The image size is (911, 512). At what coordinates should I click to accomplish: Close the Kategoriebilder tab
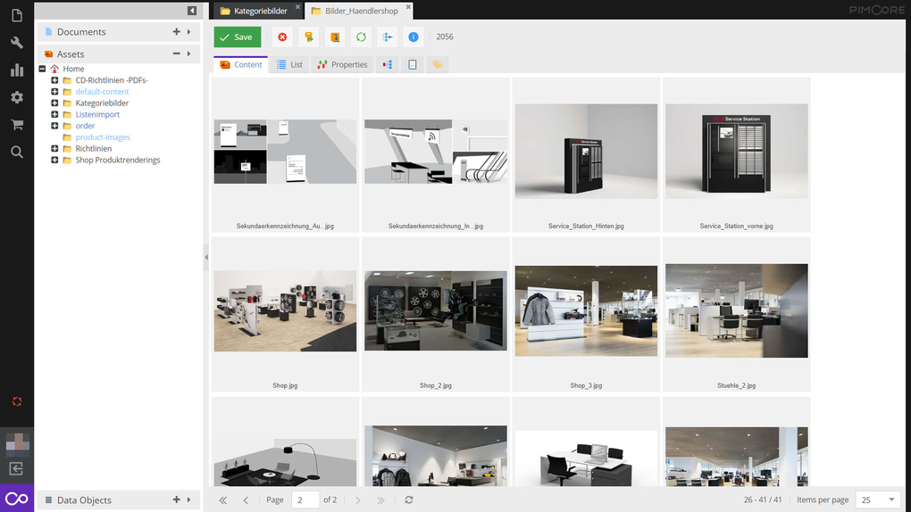coord(297,7)
